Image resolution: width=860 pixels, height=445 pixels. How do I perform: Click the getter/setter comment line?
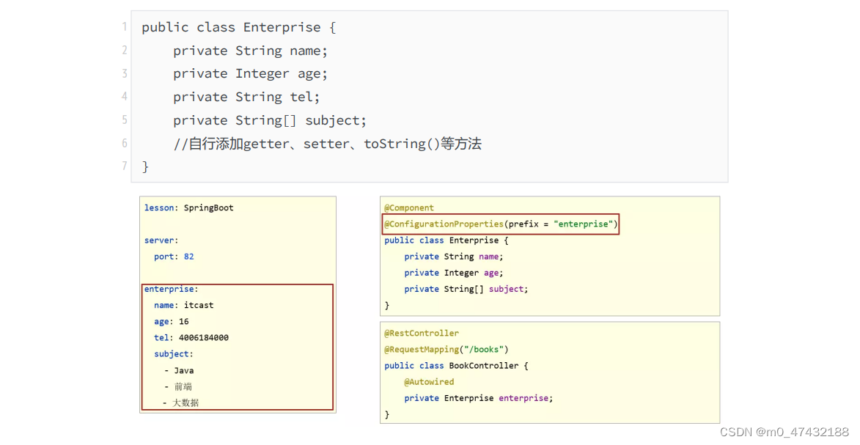[x=328, y=144]
